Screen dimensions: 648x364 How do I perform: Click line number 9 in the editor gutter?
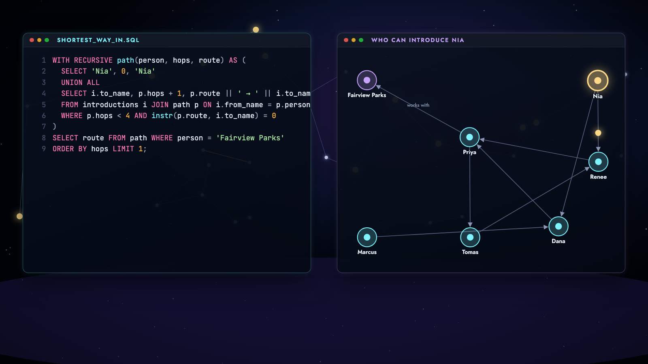[44, 149]
